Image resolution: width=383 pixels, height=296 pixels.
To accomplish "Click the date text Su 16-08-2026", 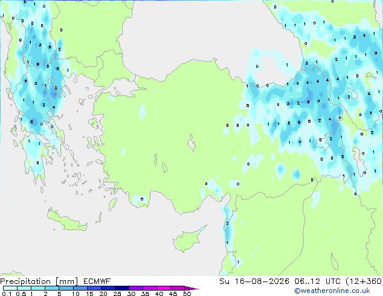I will (x=254, y=282).
